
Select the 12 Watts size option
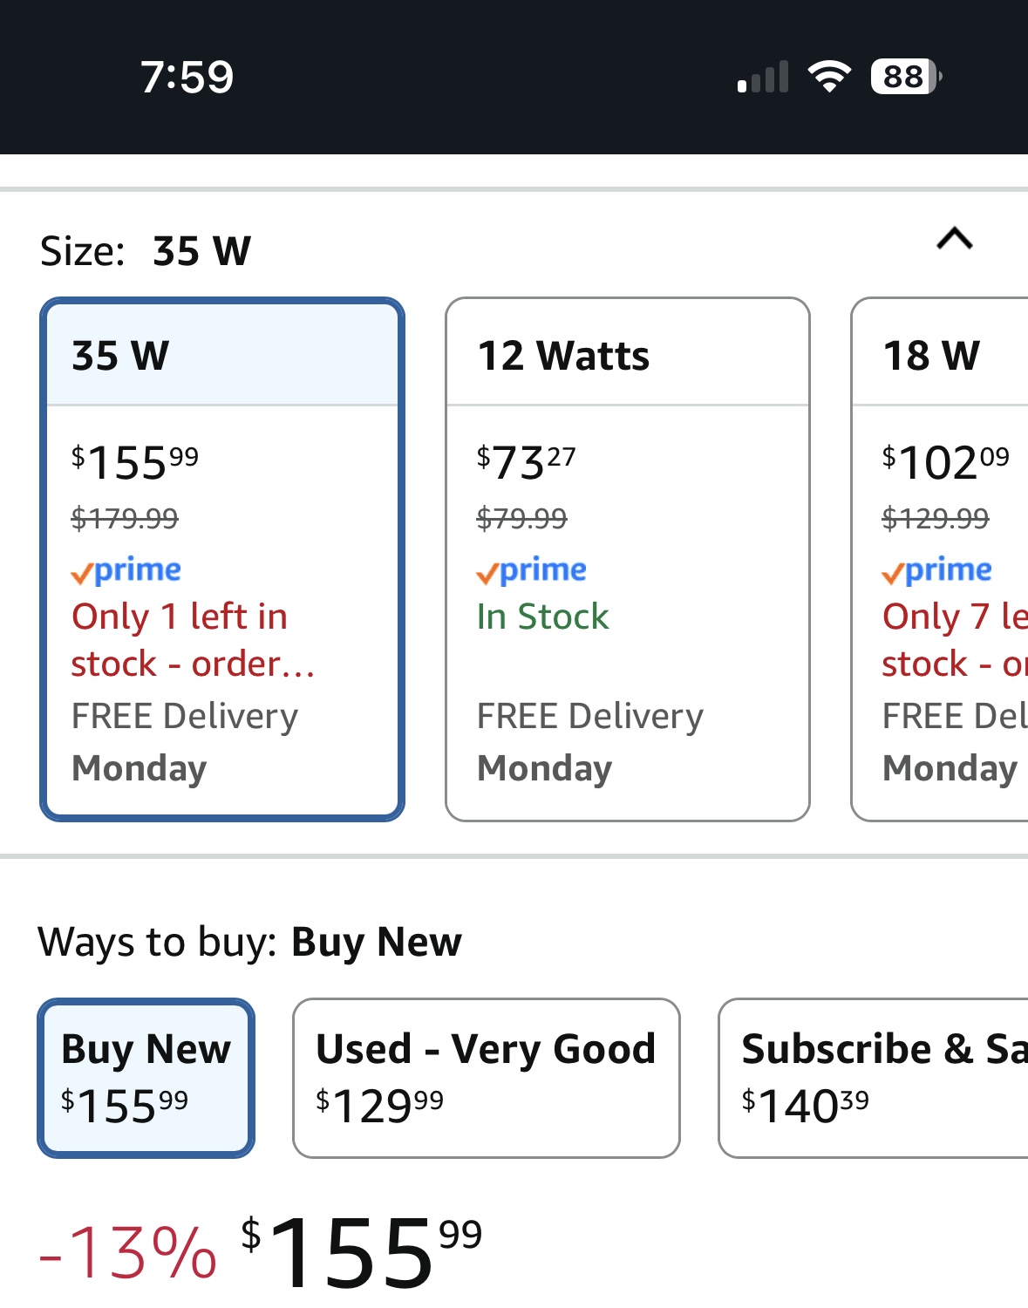628,560
